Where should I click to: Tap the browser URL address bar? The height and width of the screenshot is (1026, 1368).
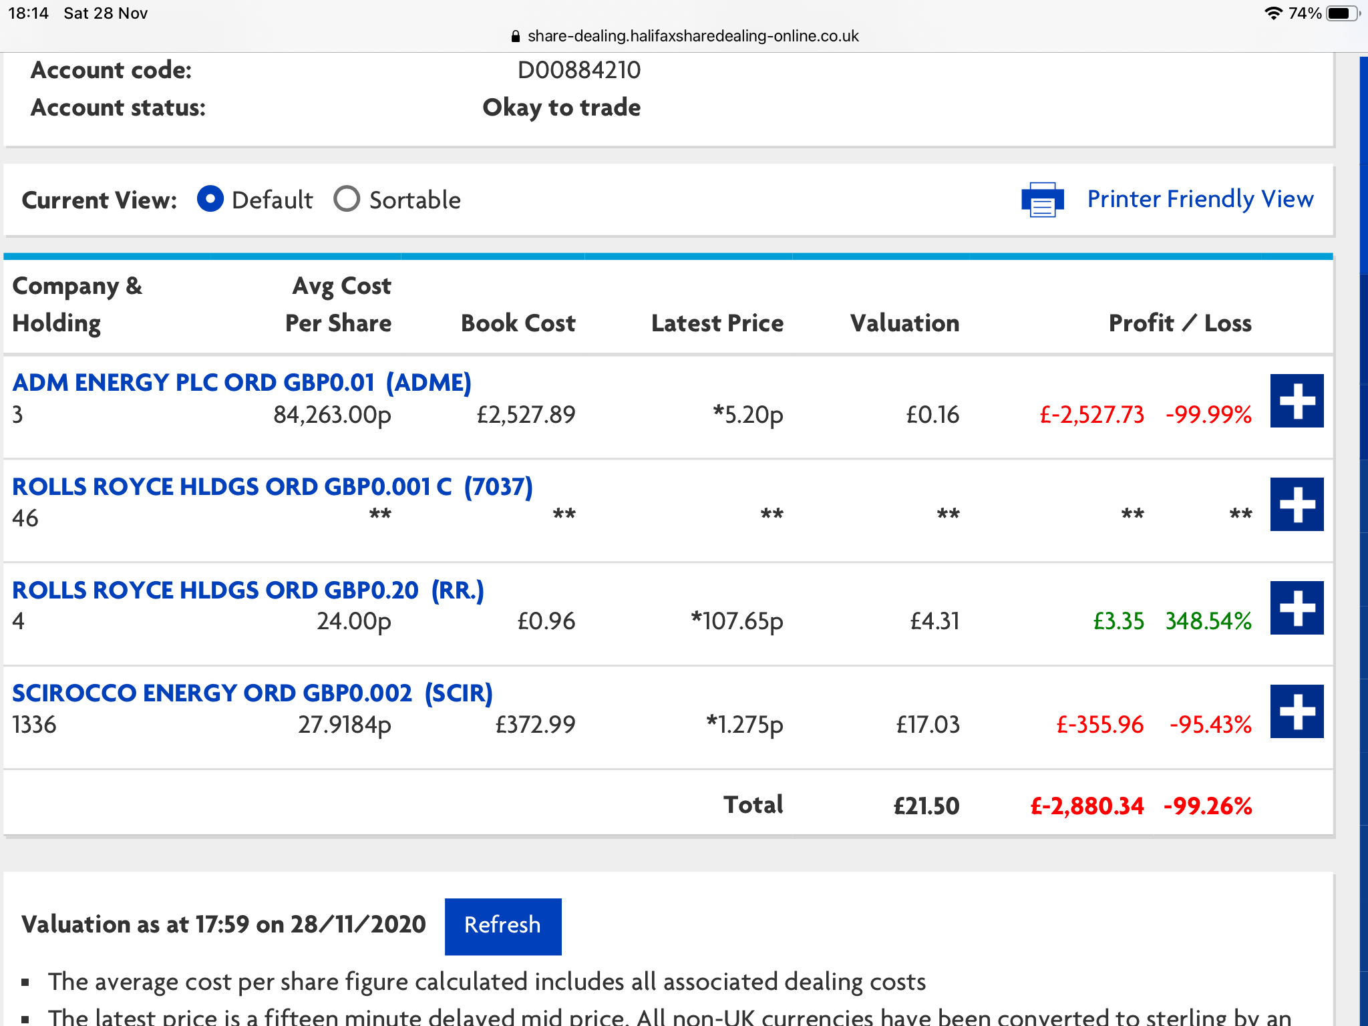tap(684, 36)
